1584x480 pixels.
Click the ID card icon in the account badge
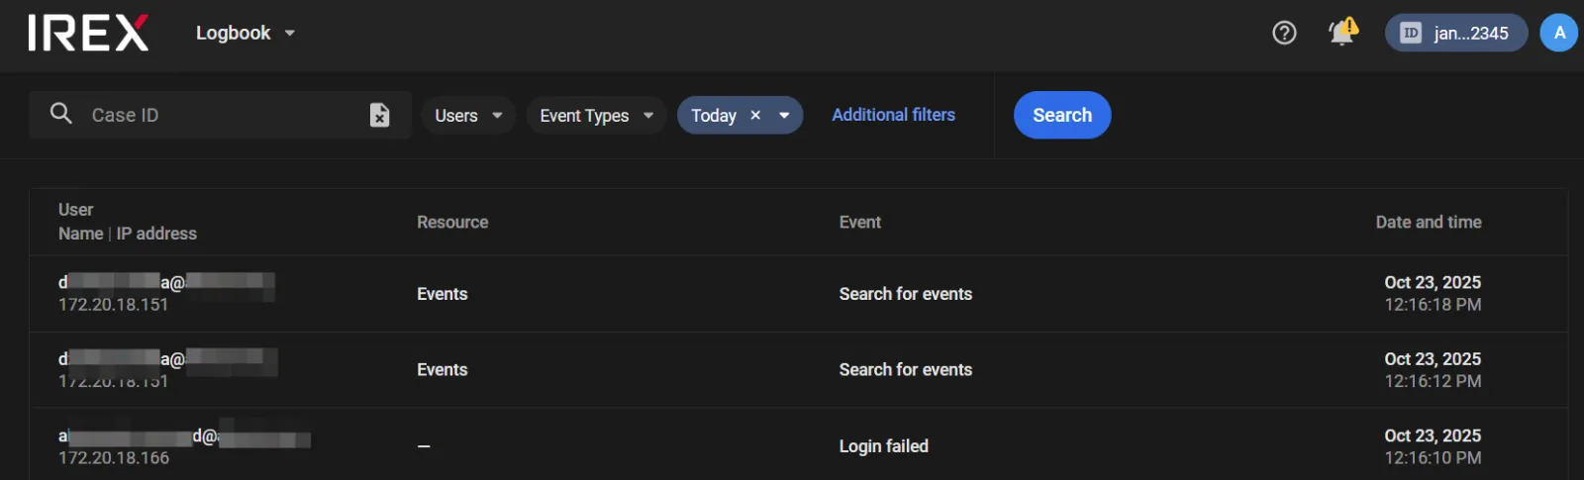[1411, 33]
